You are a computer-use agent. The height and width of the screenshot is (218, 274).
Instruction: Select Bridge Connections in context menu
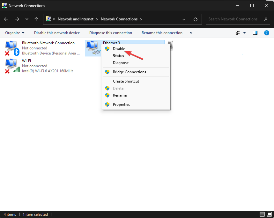click(x=129, y=72)
